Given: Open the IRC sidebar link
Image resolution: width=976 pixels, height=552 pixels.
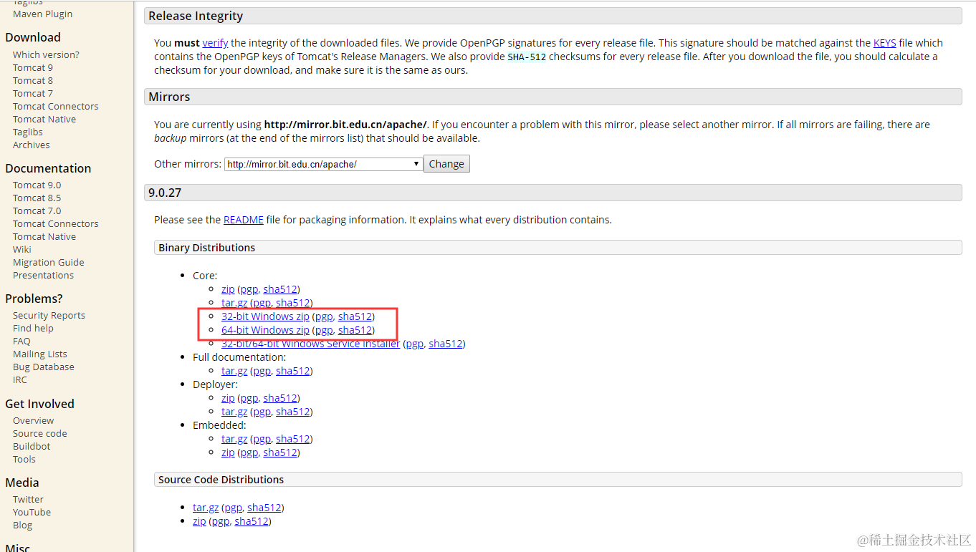Looking at the screenshot, I should 20,379.
